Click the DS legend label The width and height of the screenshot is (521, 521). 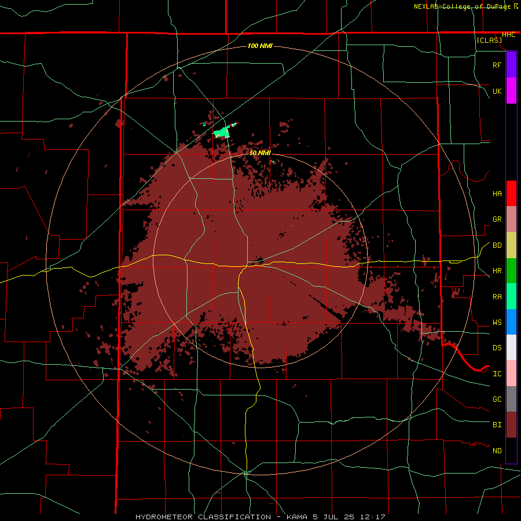497,348
